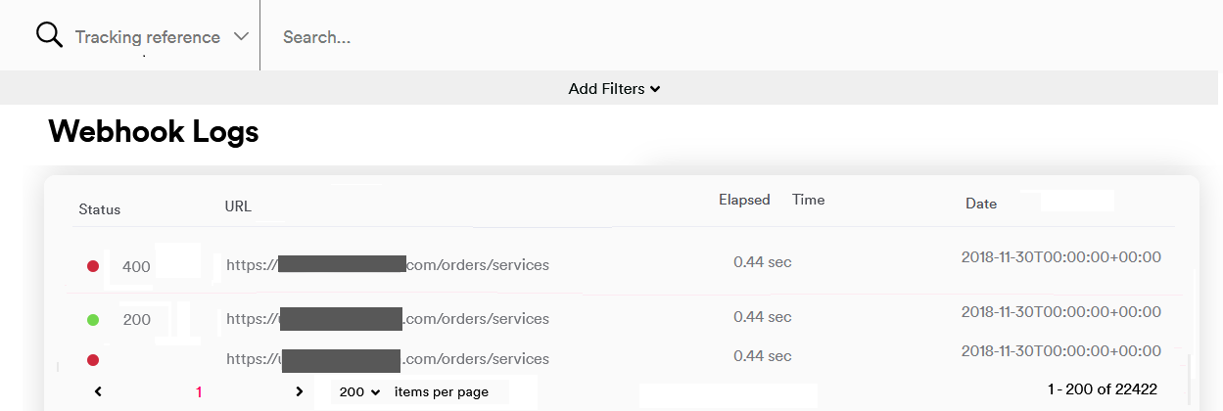Viewport: 1223px width, 411px height.
Task: Click the Date column header
Action: (x=980, y=204)
